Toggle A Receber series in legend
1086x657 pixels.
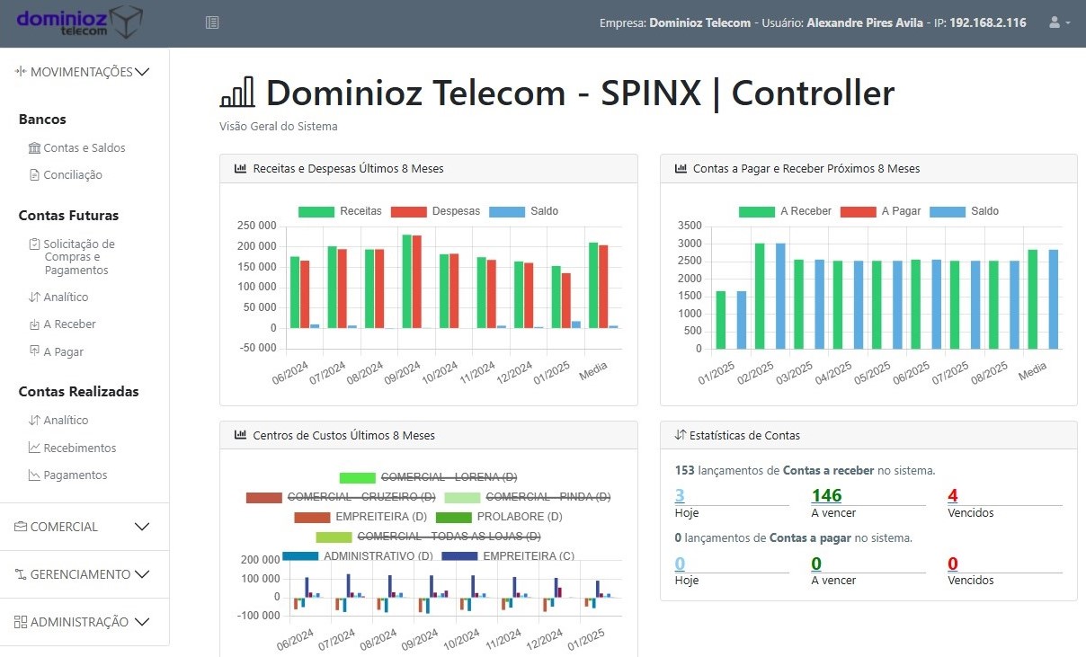click(x=786, y=211)
